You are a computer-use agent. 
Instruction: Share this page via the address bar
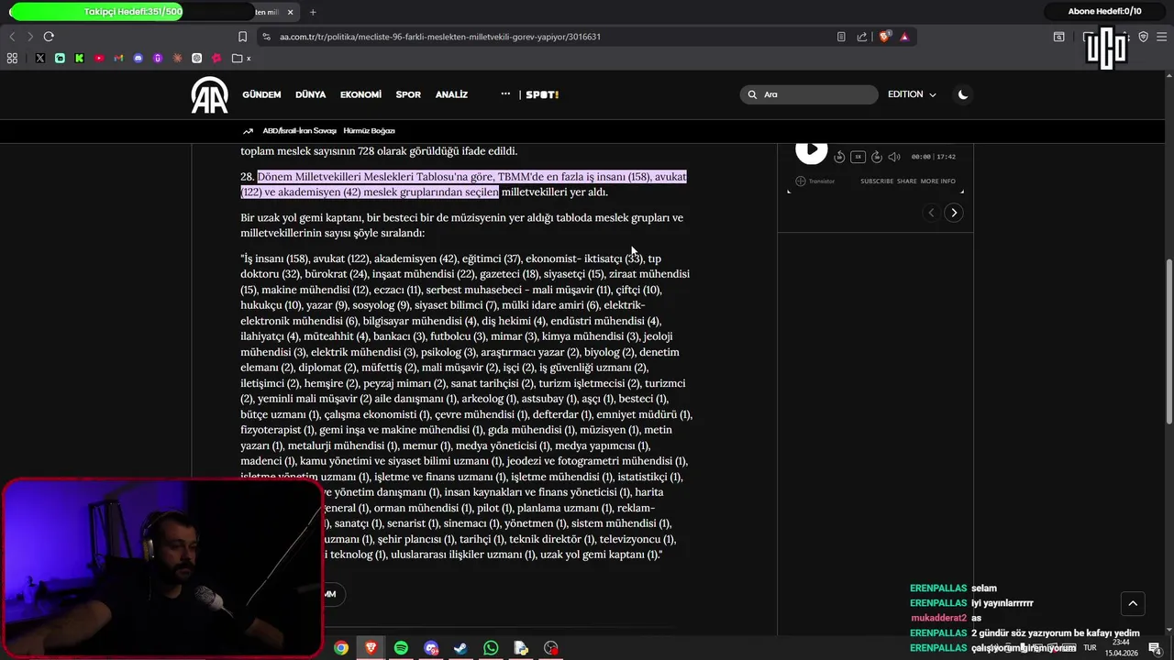coord(862,37)
